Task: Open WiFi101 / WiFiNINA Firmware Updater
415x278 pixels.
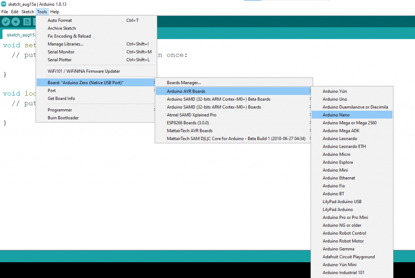Action: pos(96,71)
